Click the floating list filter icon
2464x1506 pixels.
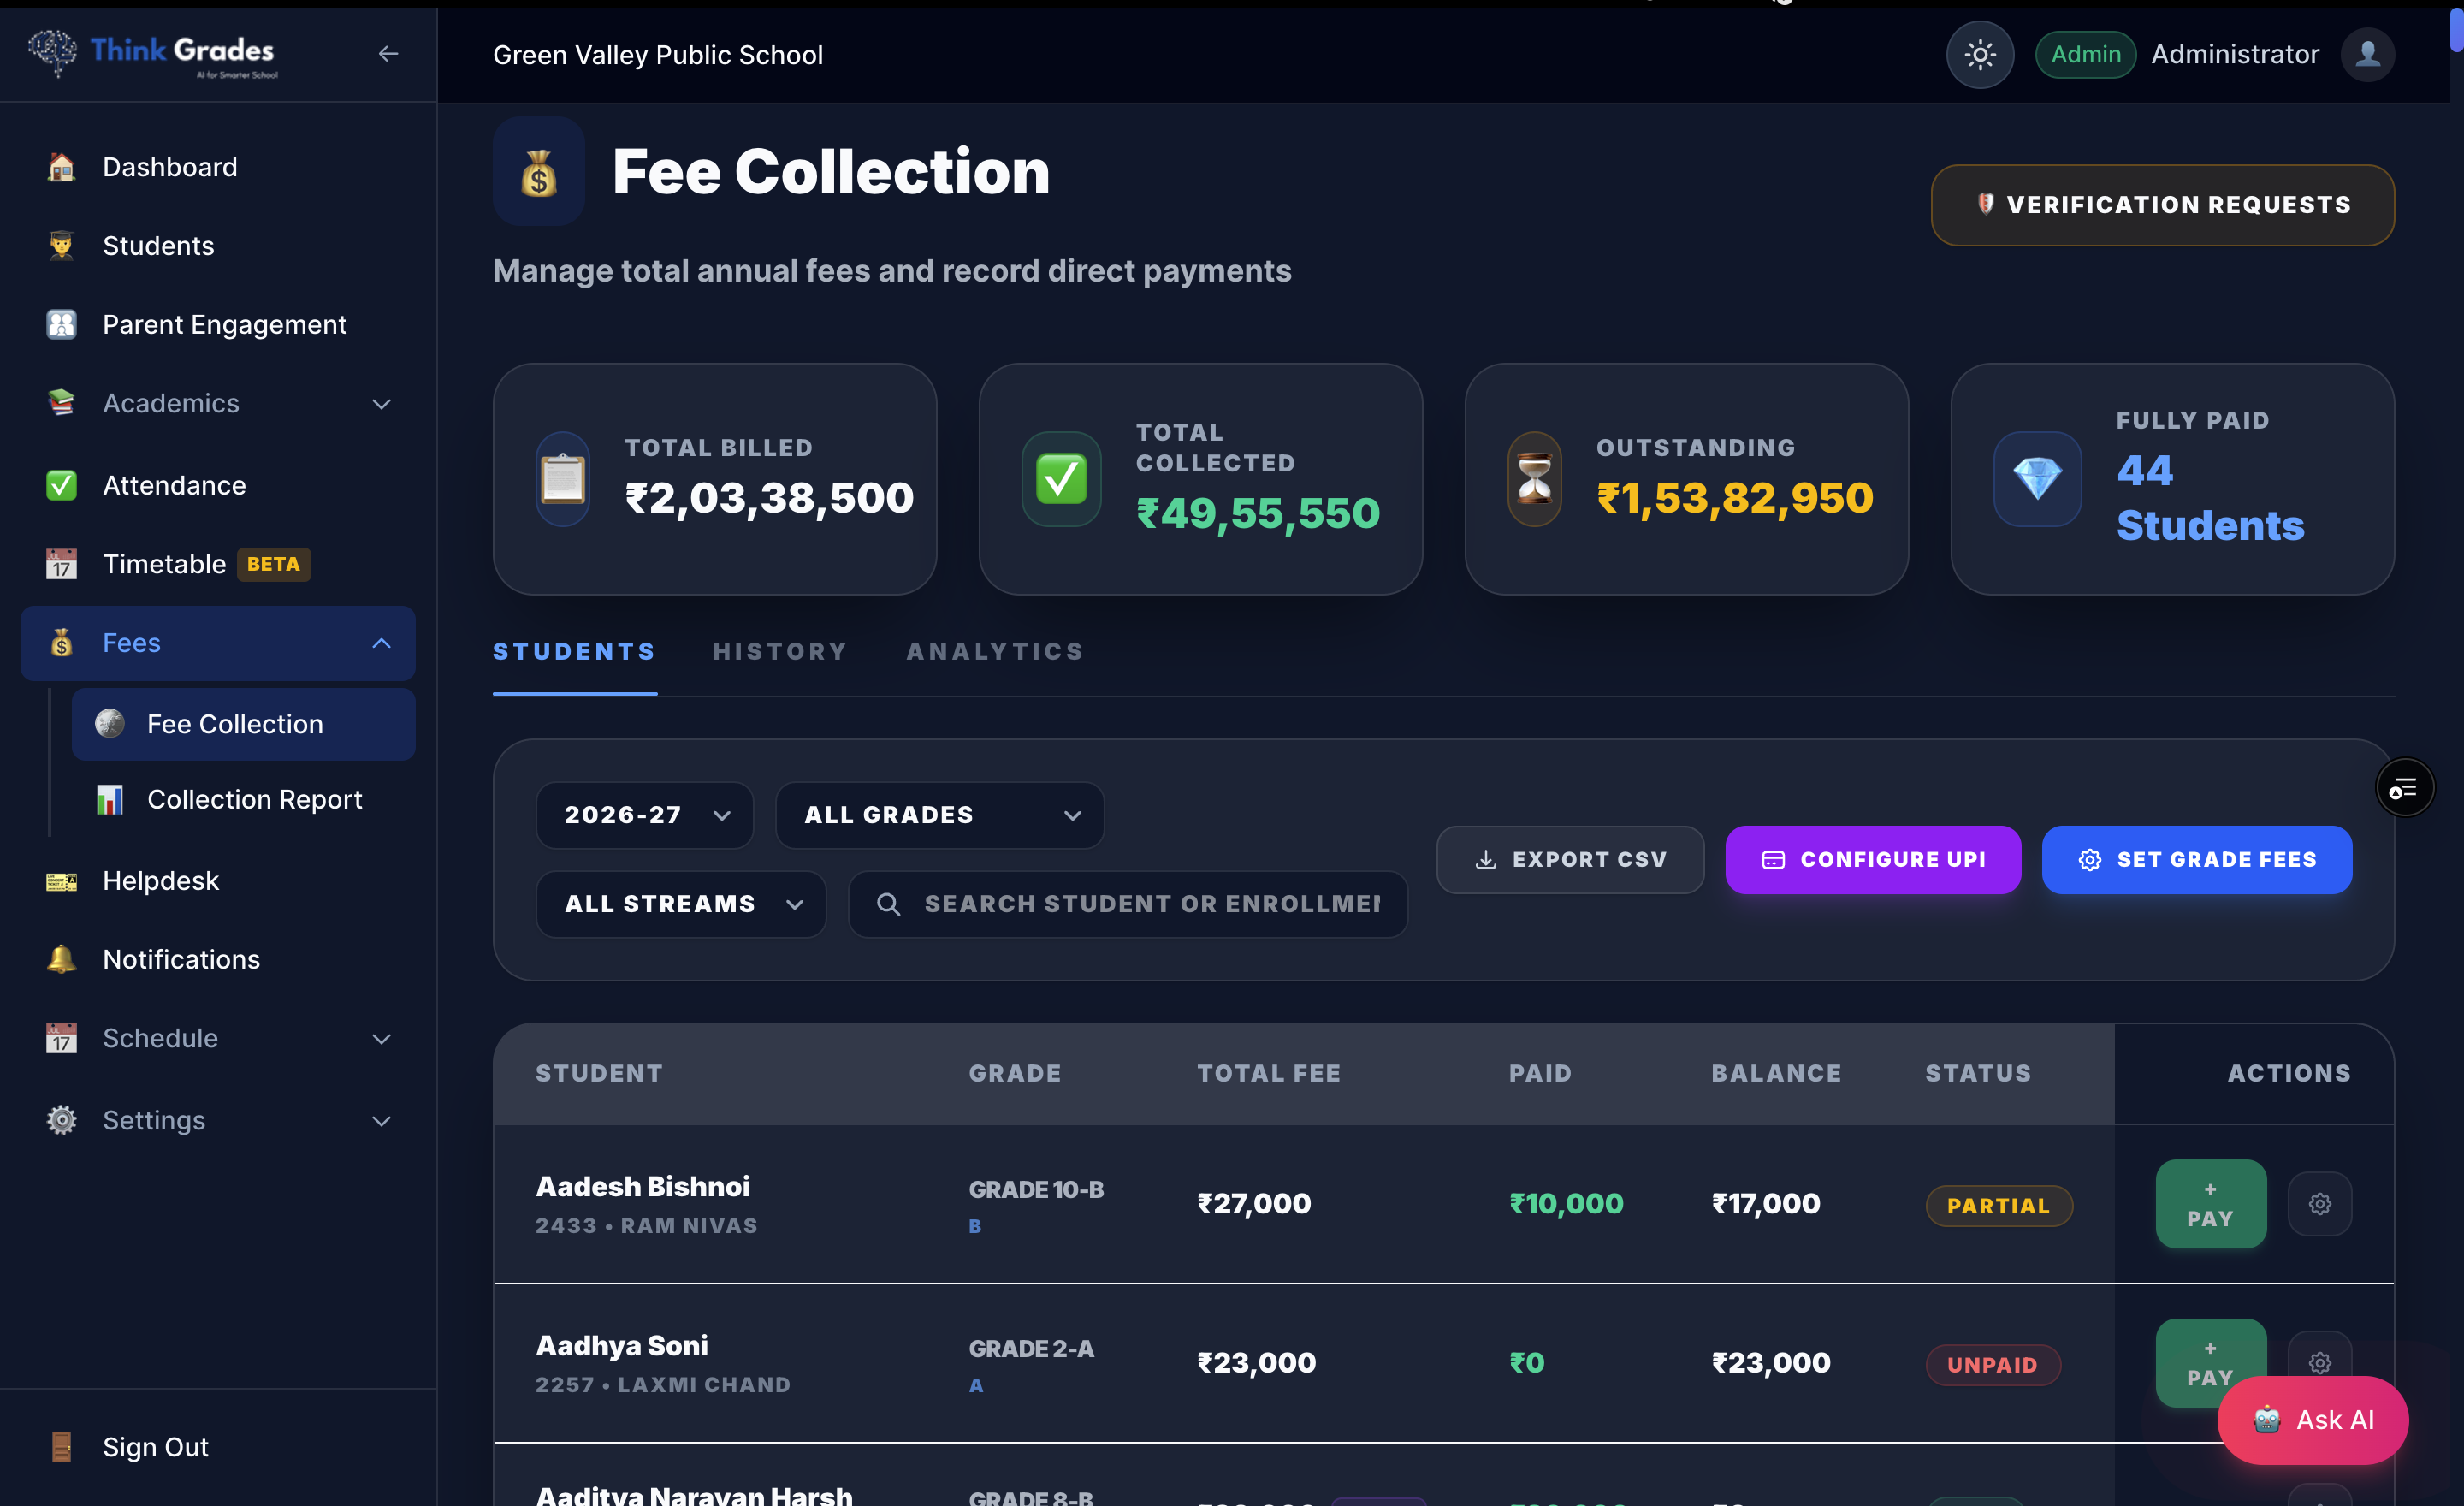(2404, 788)
